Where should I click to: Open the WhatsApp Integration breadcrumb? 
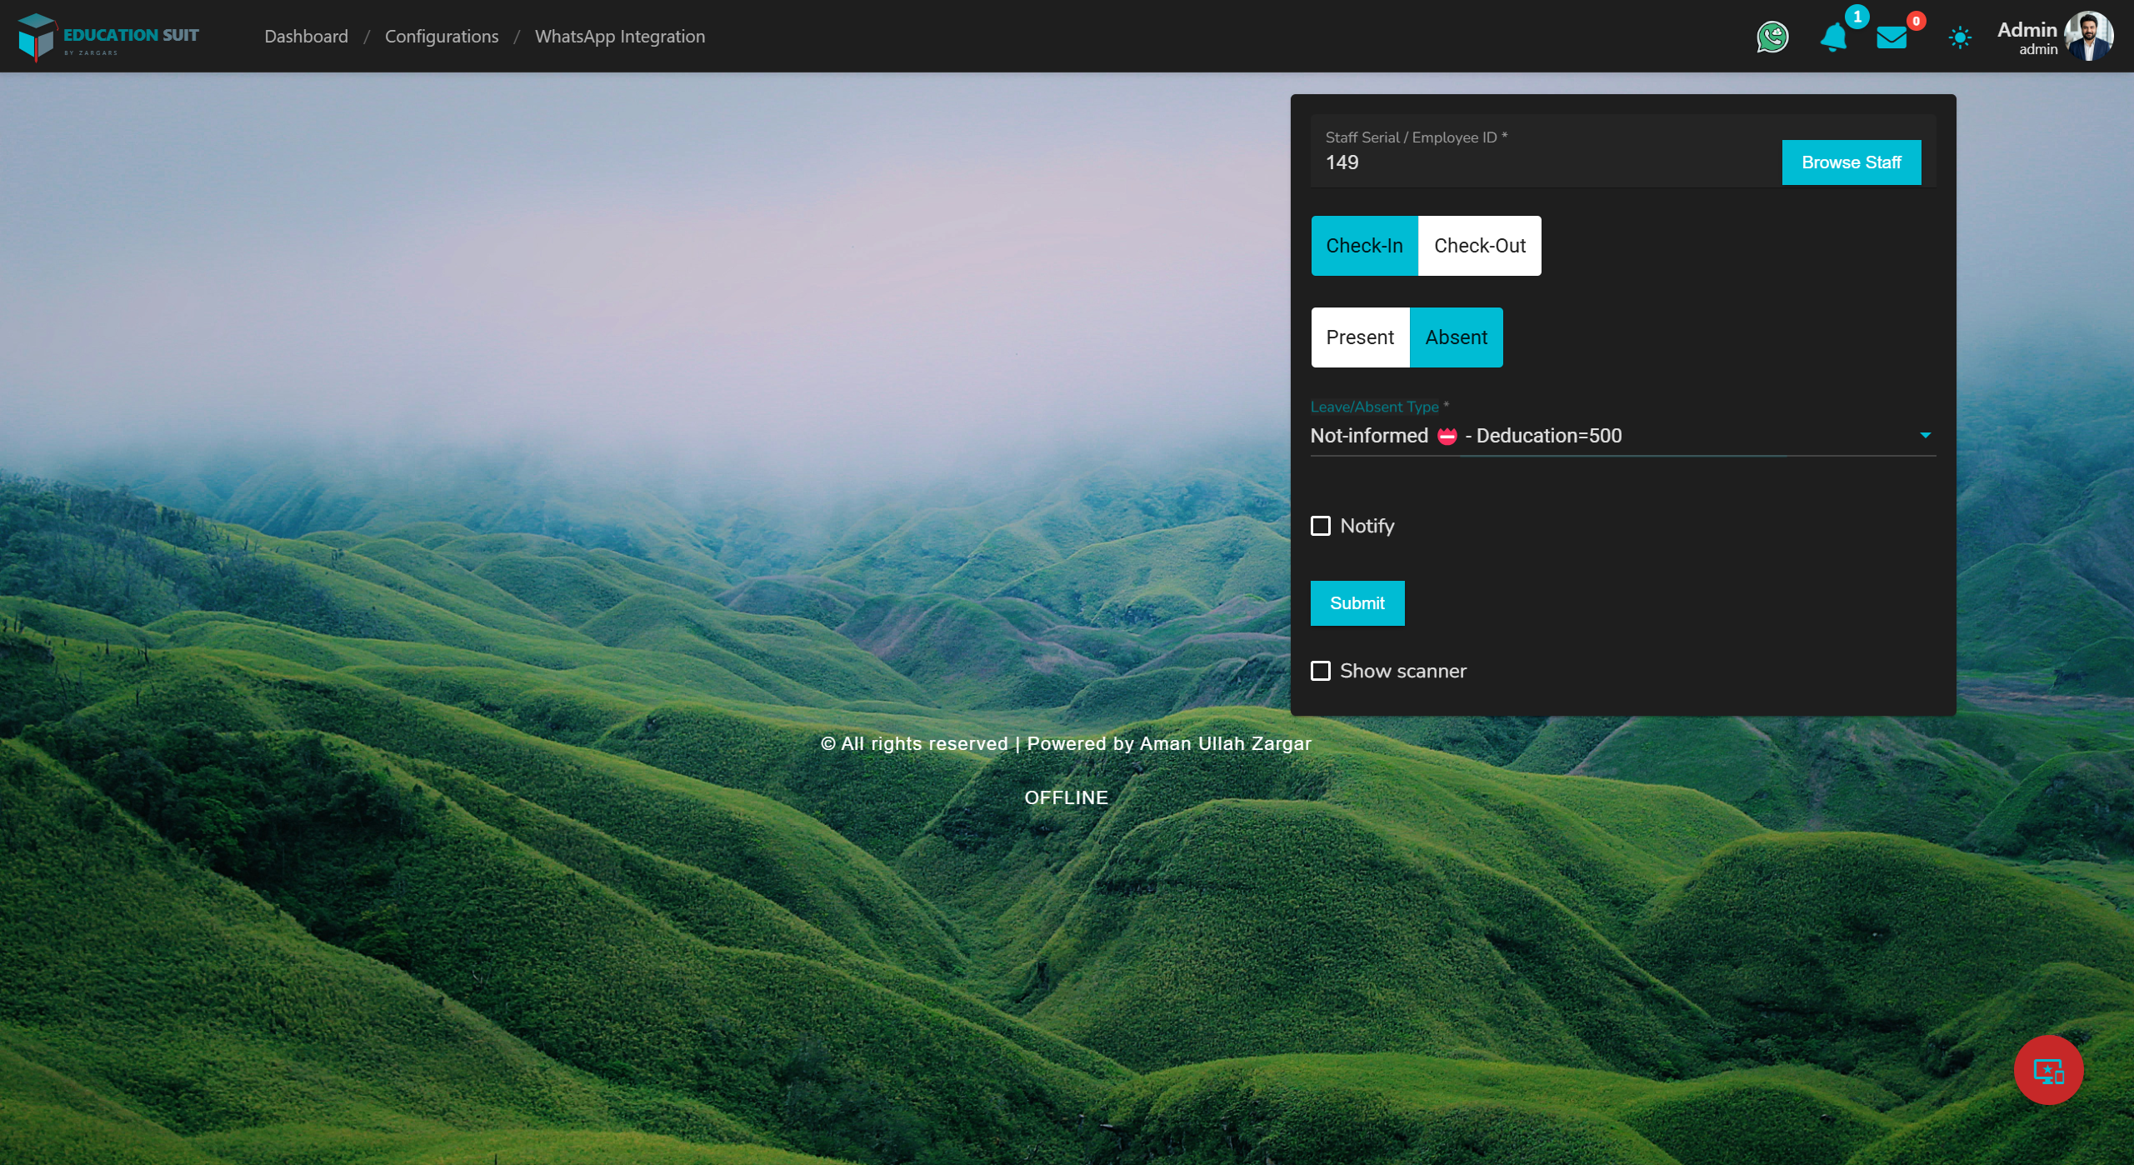(620, 37)
